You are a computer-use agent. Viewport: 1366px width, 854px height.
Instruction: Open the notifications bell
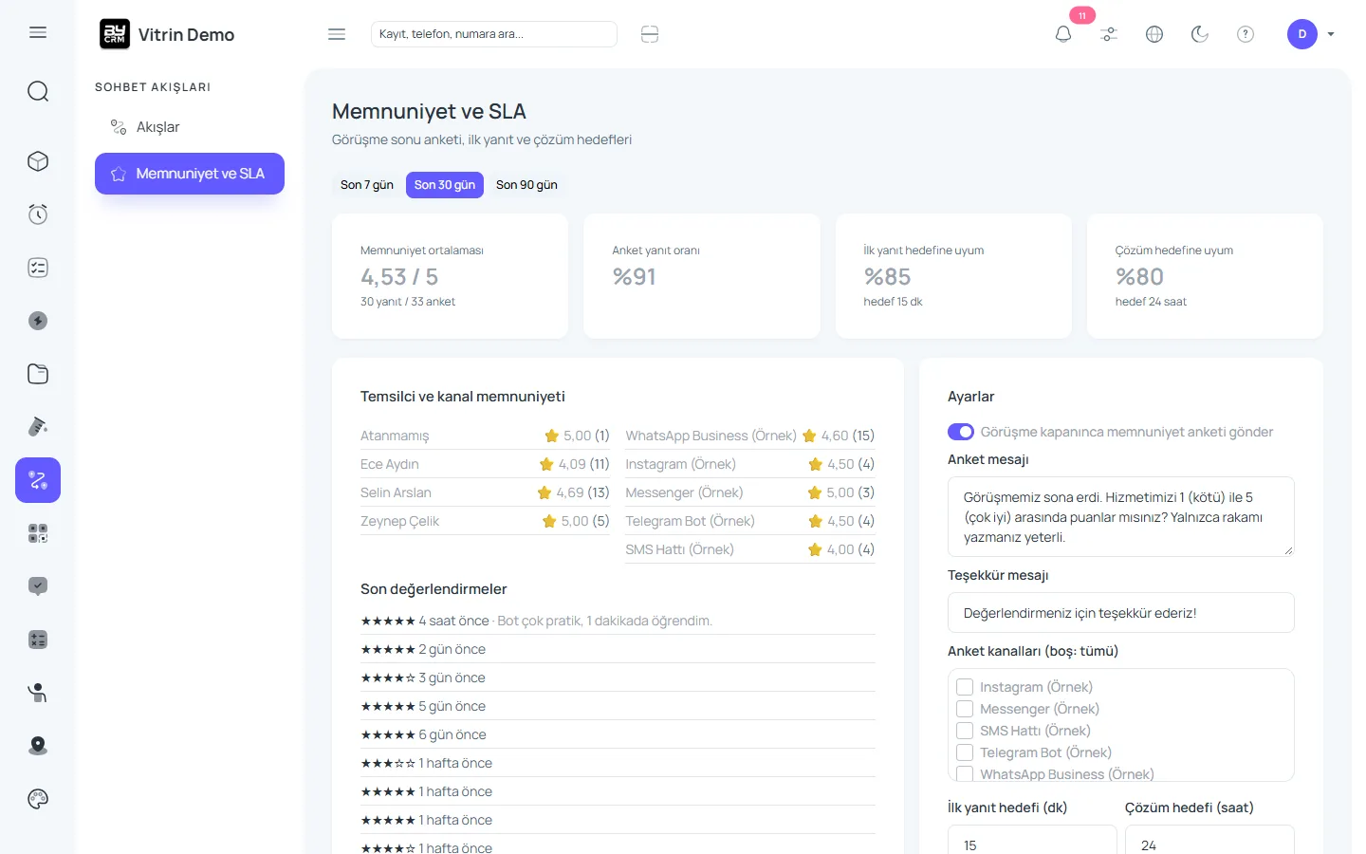pyautogui.click(x=1063, y=34)
